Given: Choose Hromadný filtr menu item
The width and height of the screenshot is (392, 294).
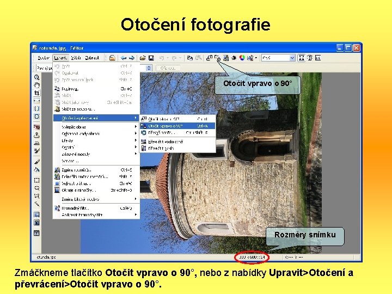Looking at the screenshot, I should tap(96, 208).
